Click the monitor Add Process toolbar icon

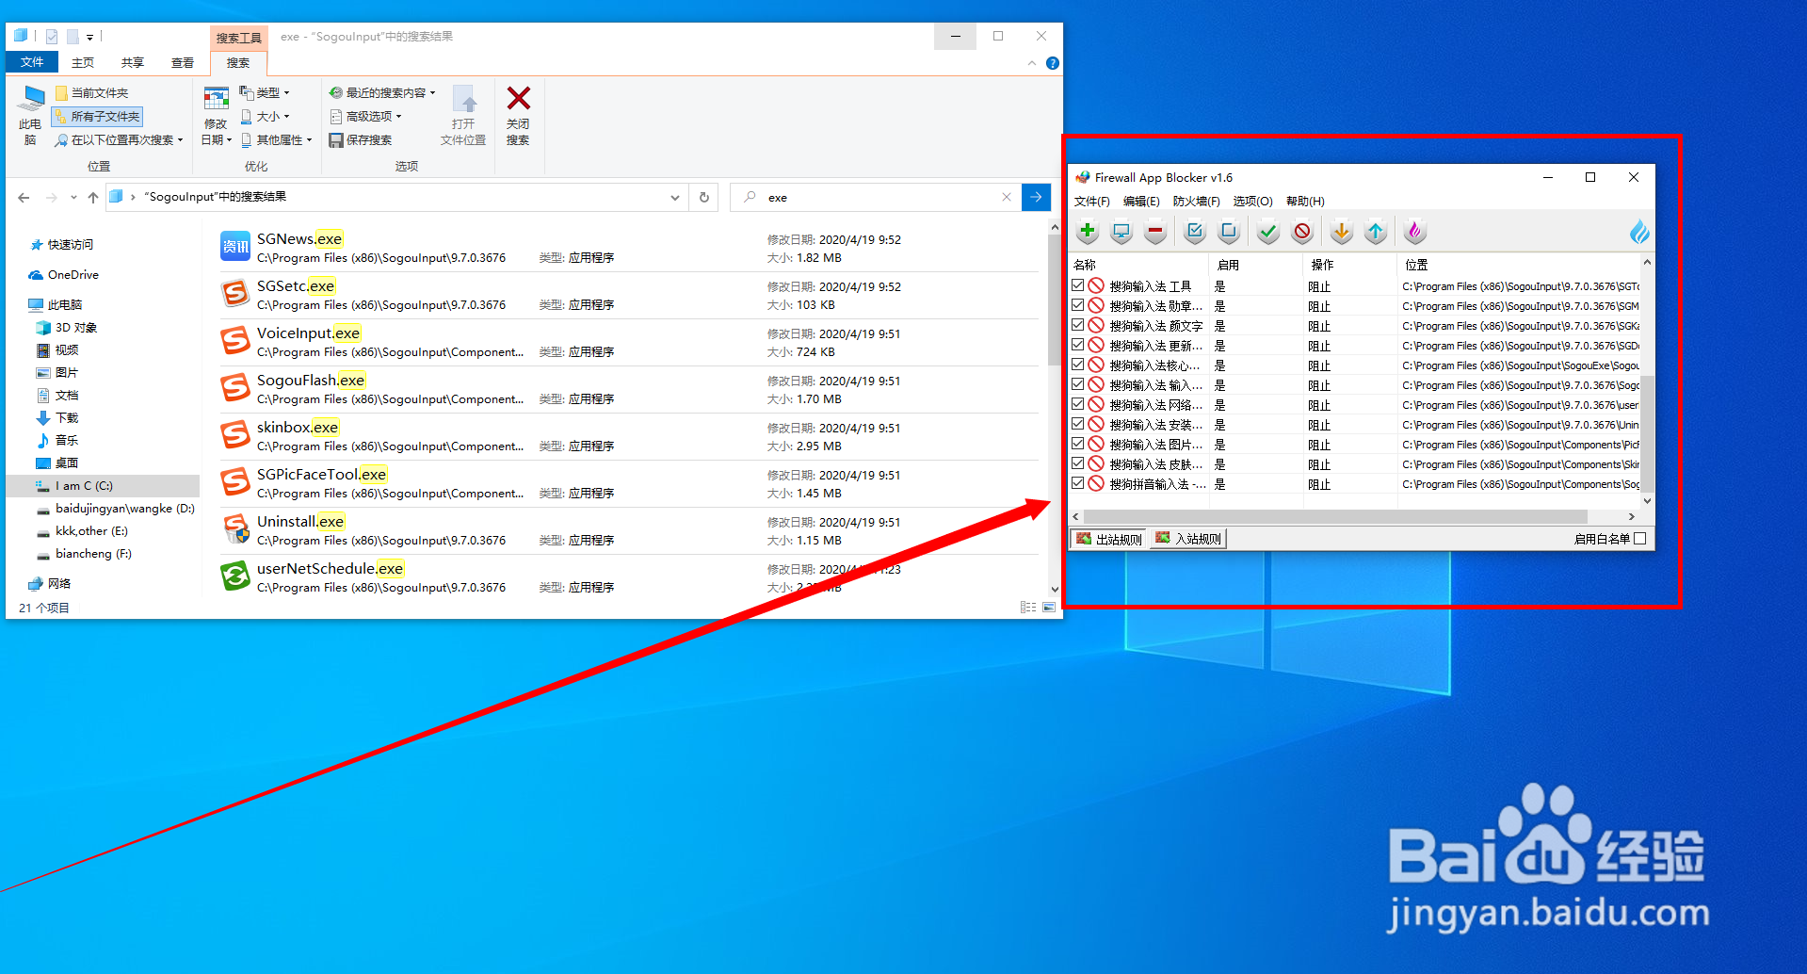1121,231
